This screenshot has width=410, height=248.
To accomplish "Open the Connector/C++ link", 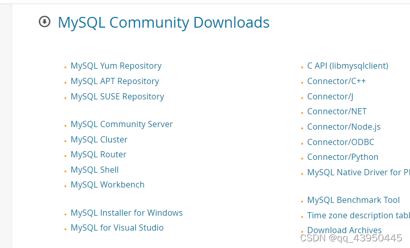I will coord(336,81).
